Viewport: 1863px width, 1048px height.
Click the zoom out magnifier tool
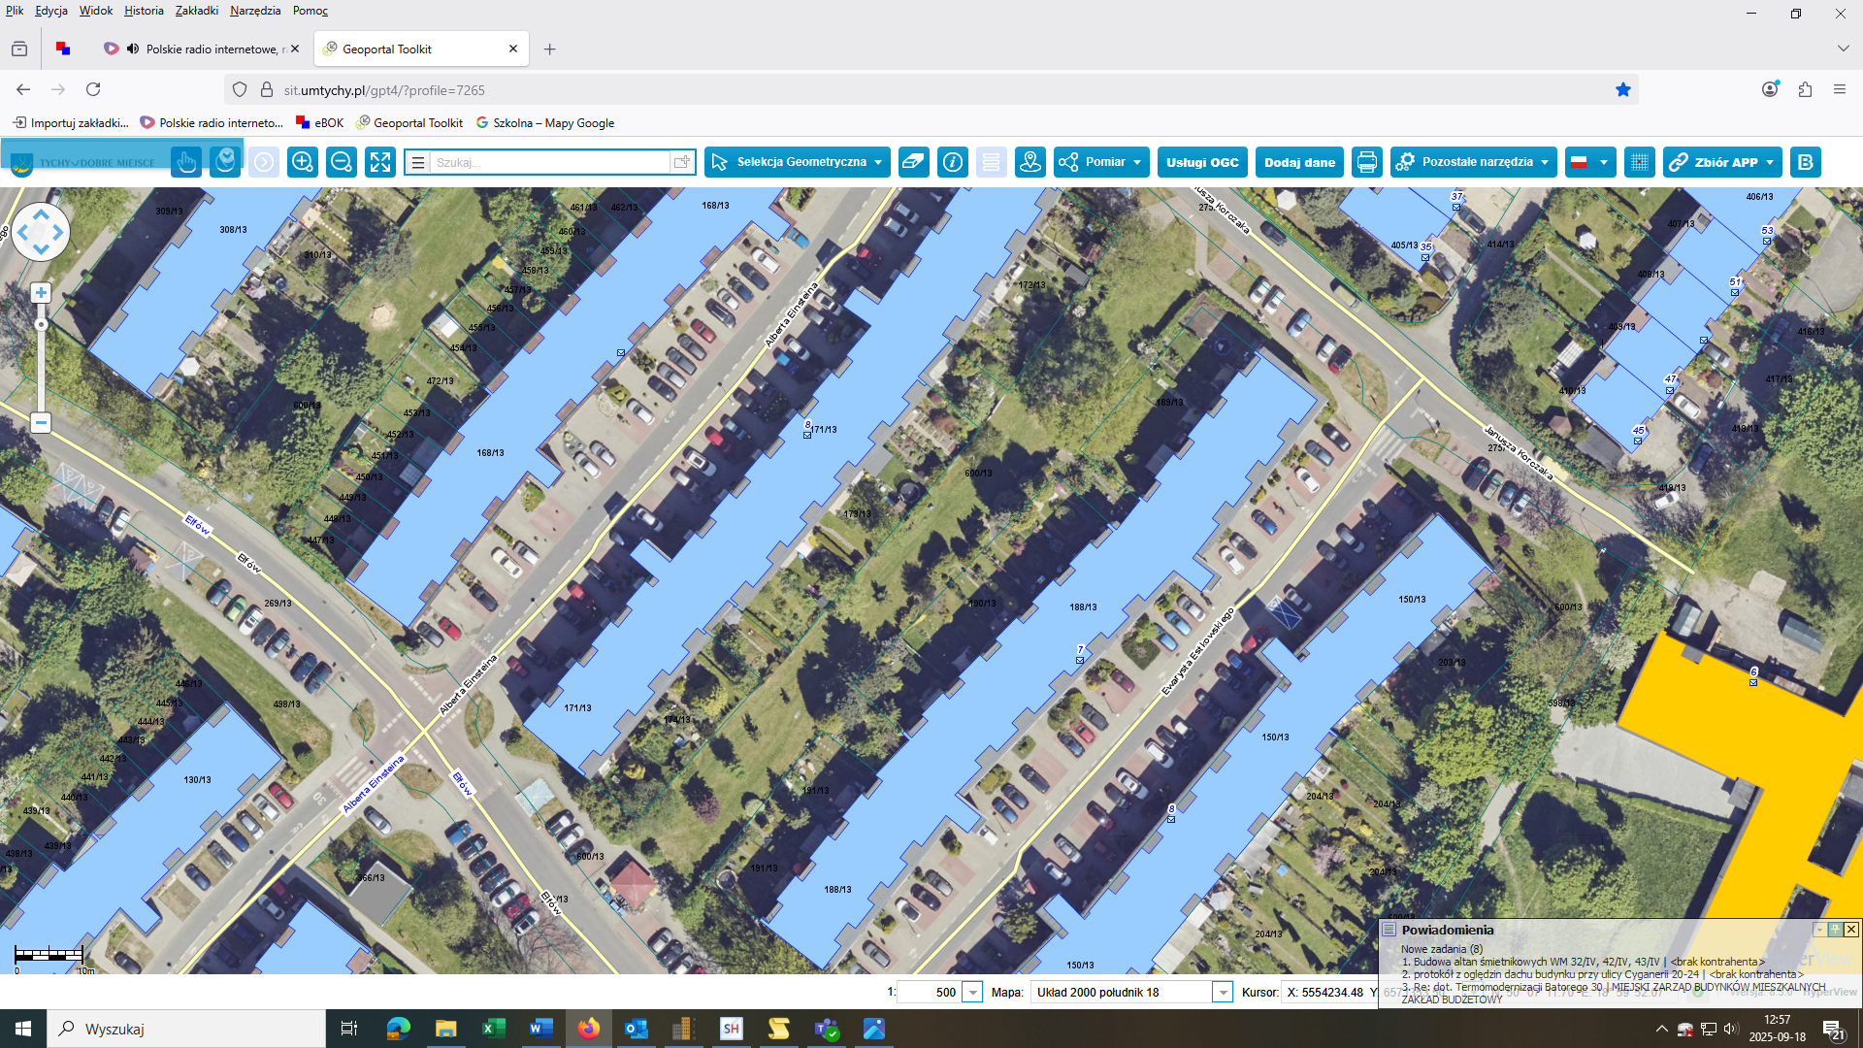342,162
